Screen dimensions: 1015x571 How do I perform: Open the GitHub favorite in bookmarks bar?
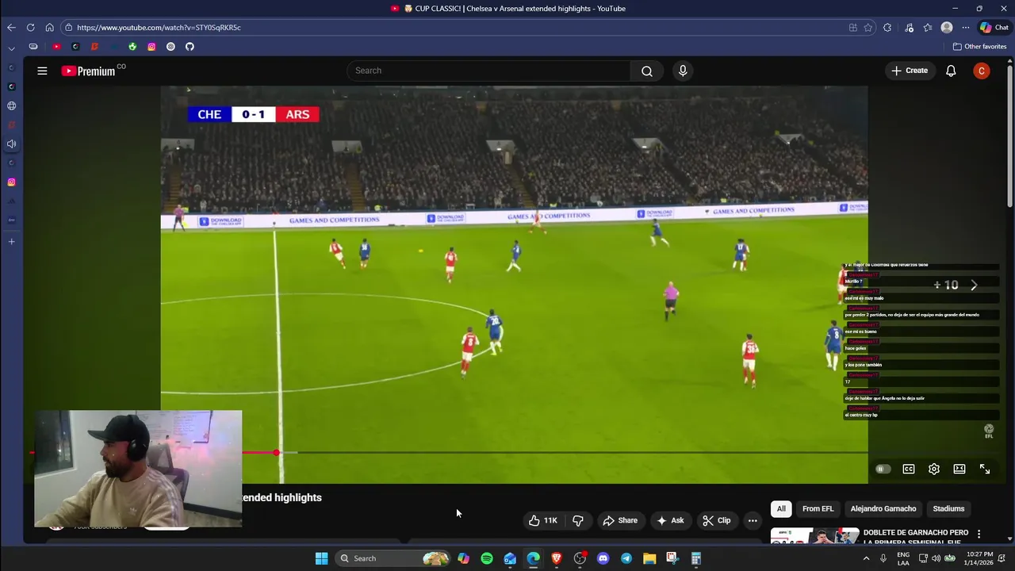[x=190, y=46]
